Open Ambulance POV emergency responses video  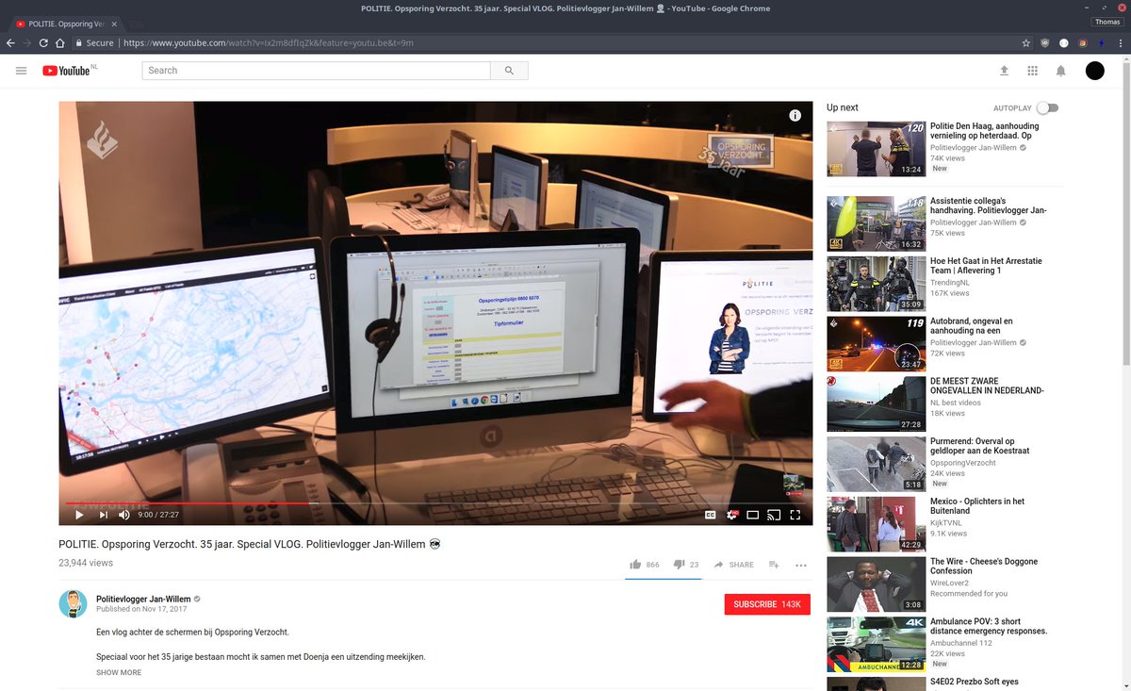[989, 626]
